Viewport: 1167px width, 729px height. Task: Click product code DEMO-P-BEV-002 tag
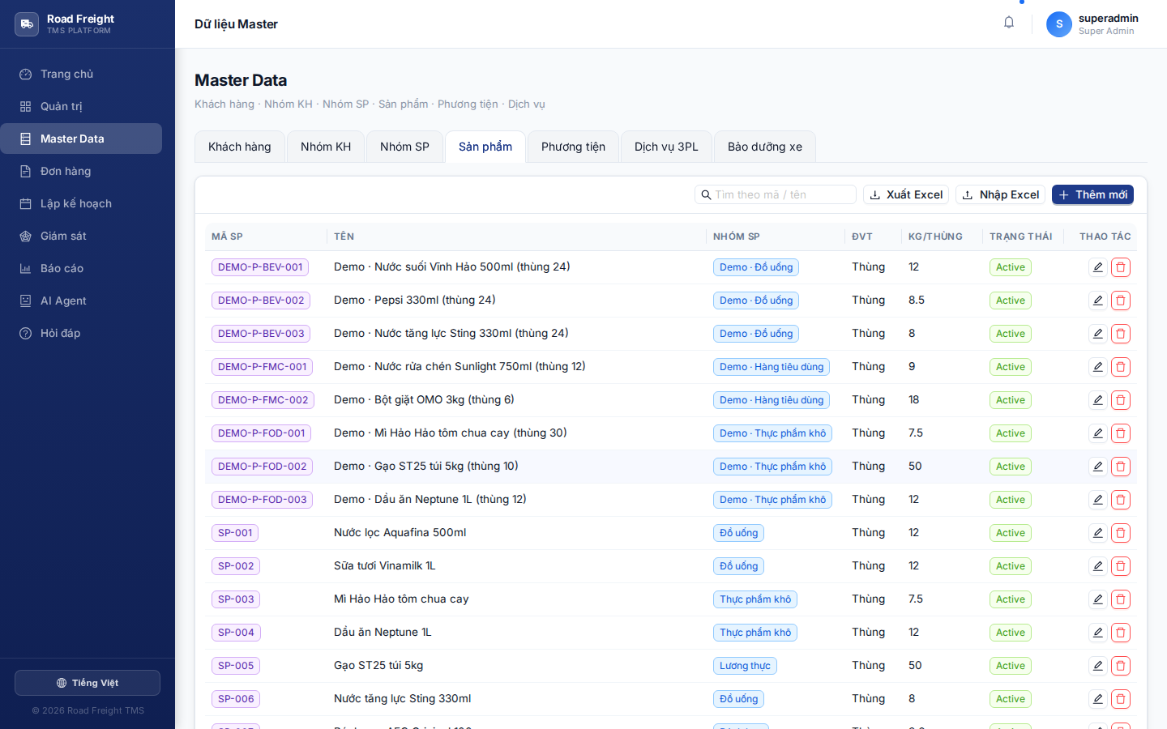pyautogui.click(x=261, y=301)
